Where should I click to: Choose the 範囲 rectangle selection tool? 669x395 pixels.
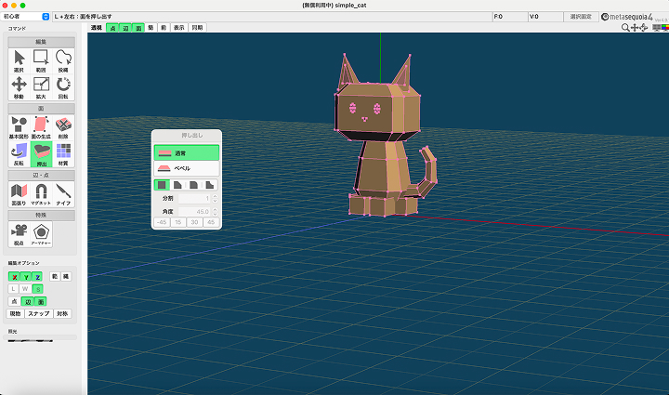point(41,61)
